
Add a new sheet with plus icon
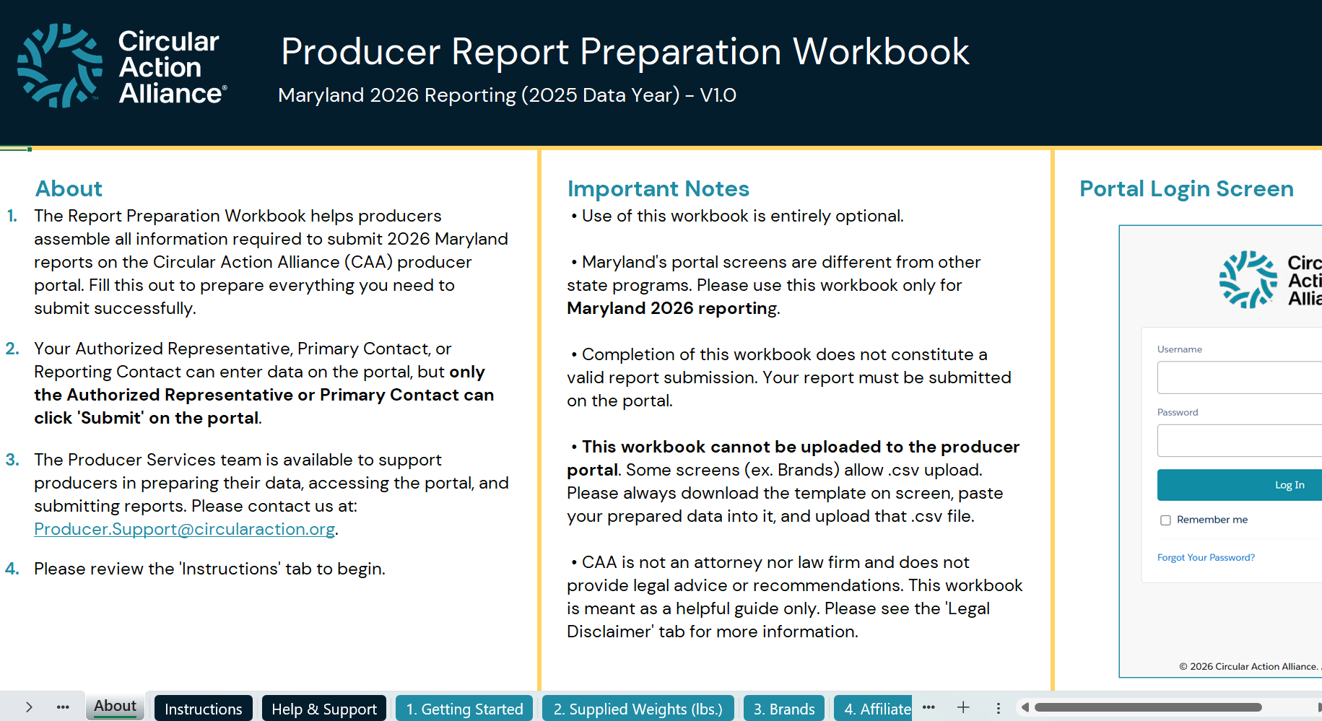click(963, 707)
